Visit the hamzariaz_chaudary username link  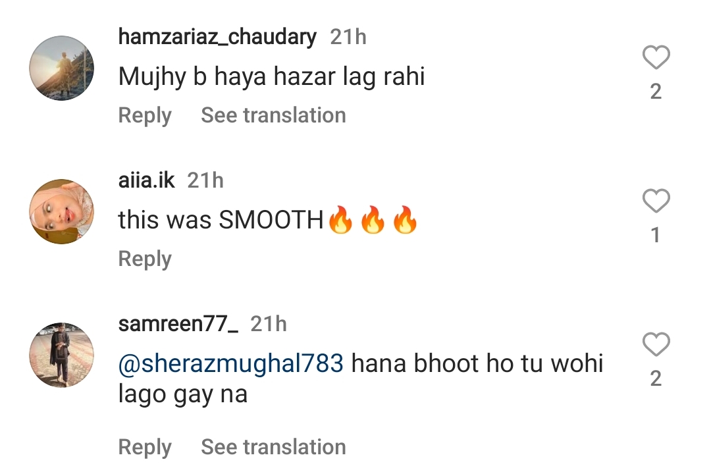click(x=217, y=37)
